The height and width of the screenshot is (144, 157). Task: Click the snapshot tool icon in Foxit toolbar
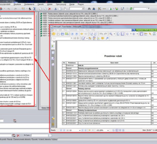click(x=154, y=34)
